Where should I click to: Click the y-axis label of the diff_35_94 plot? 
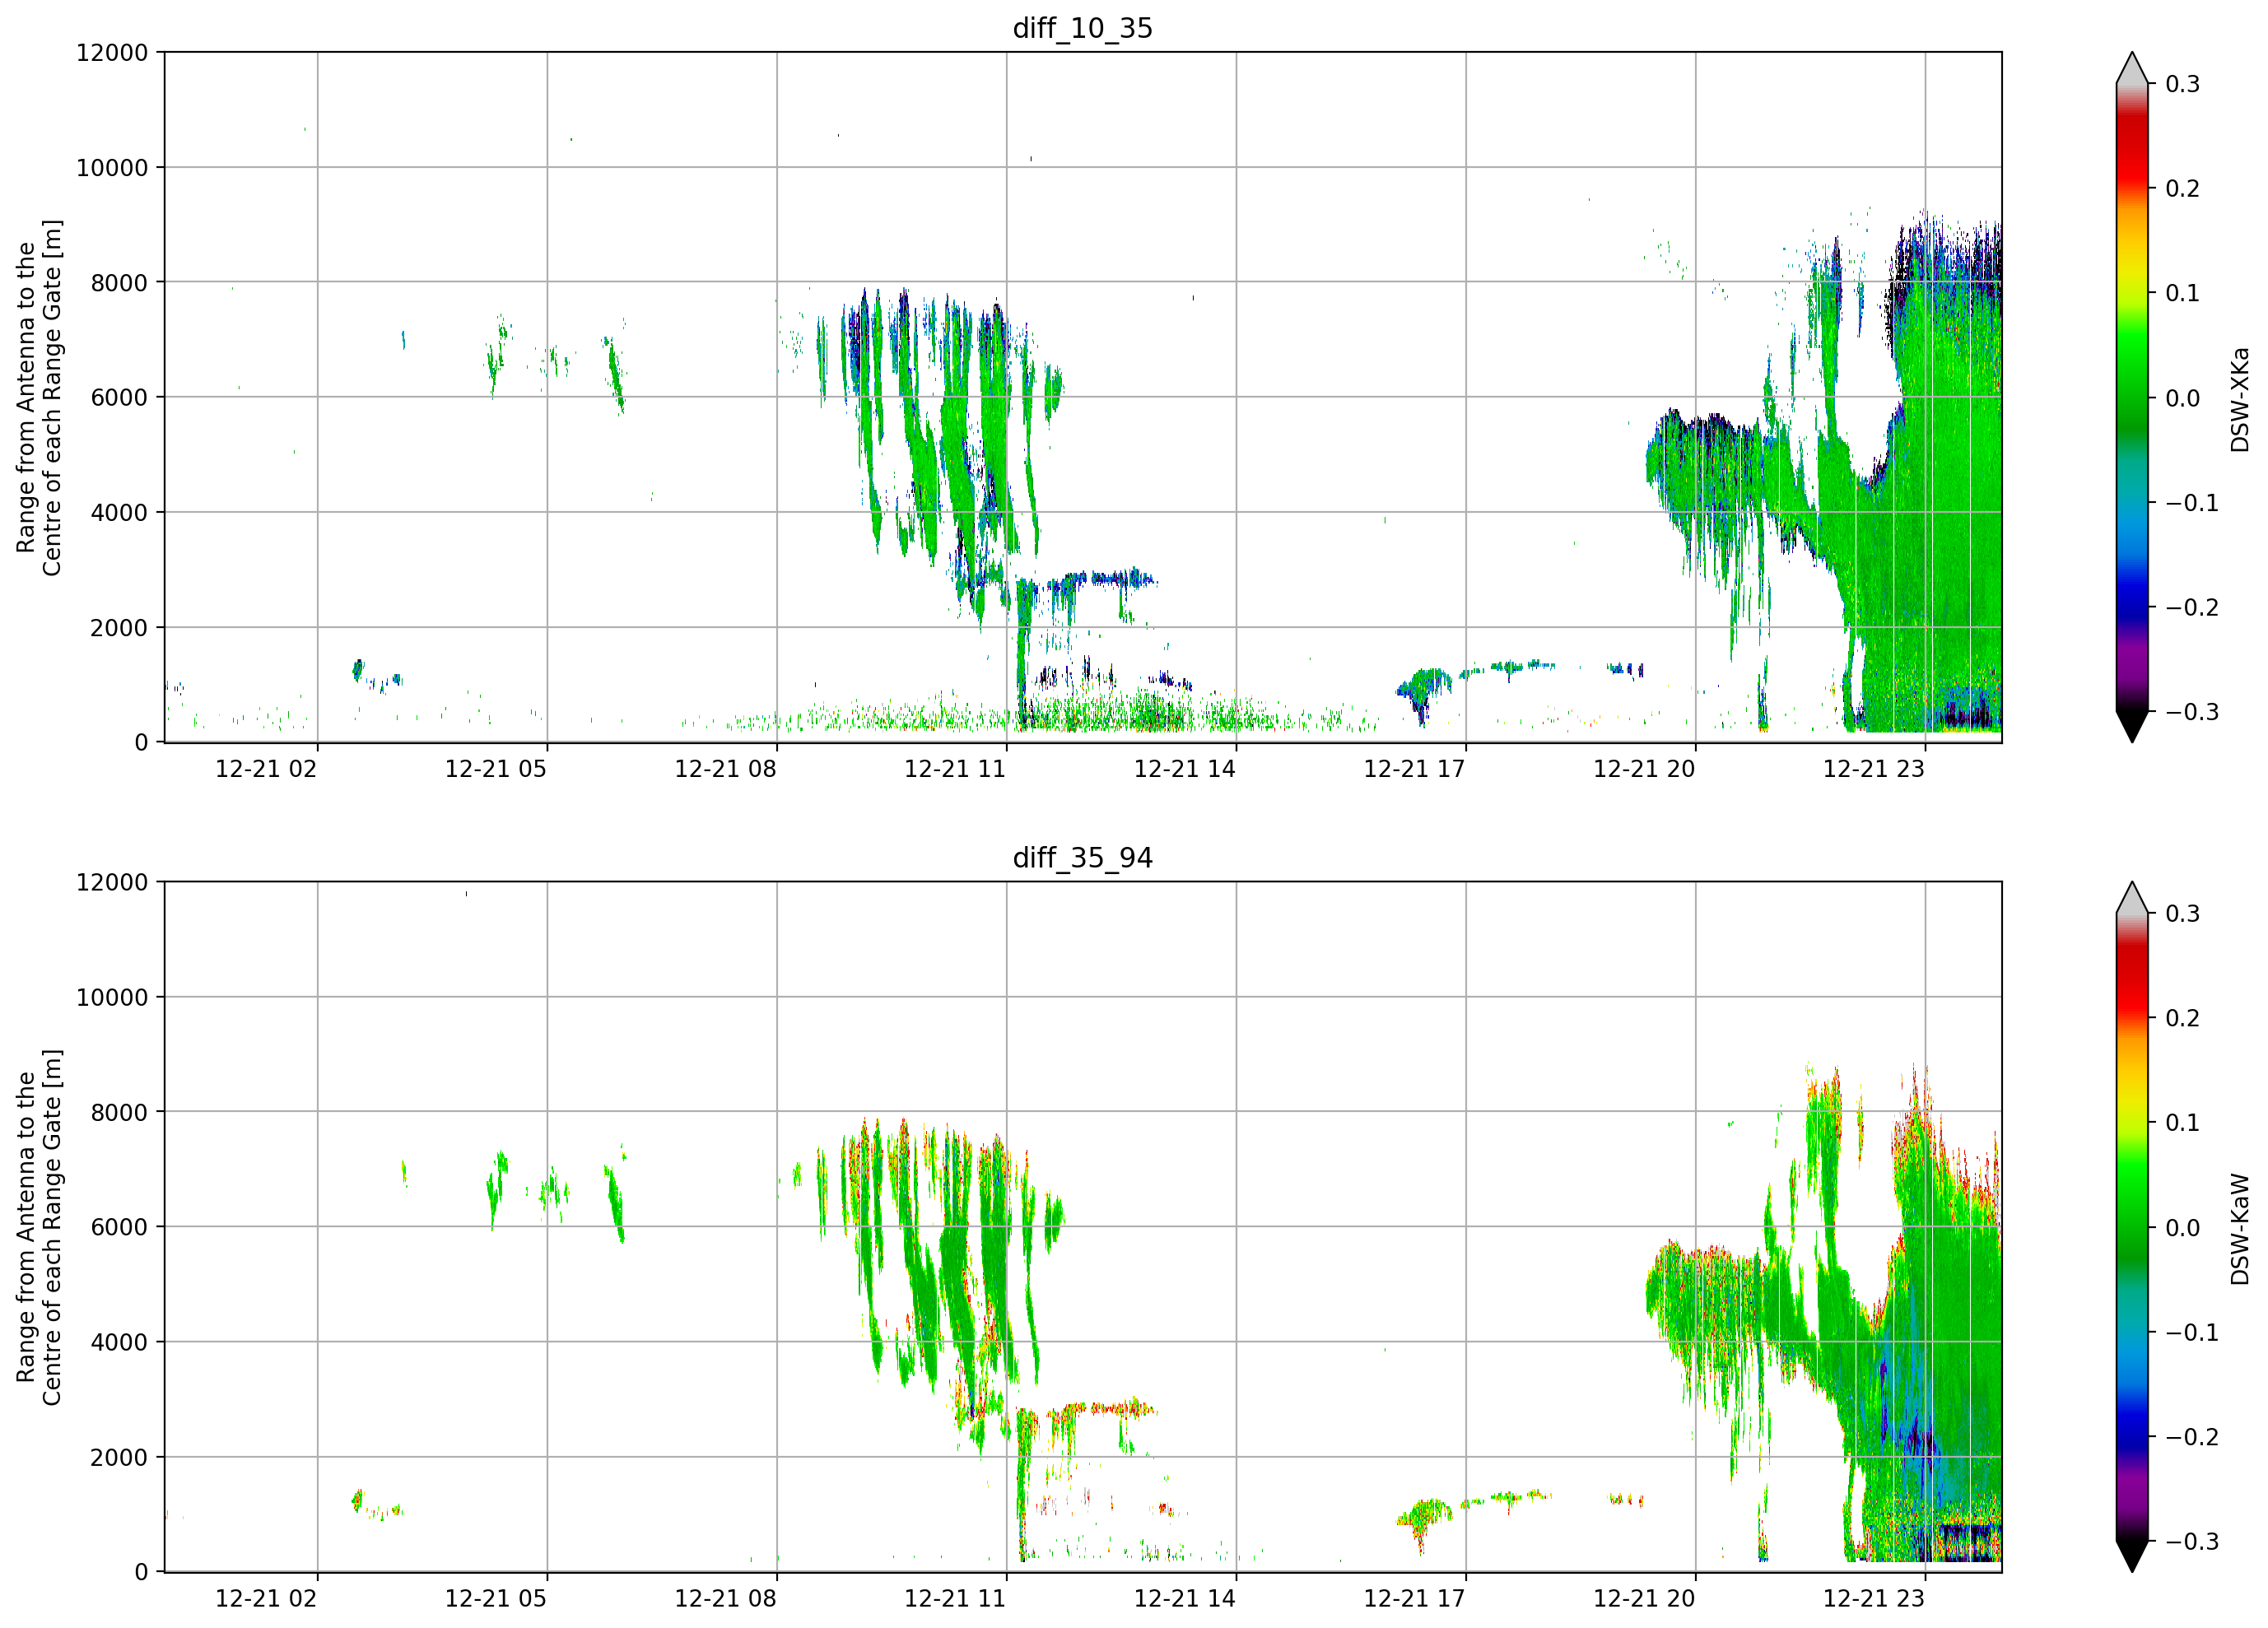[39, 1227]
